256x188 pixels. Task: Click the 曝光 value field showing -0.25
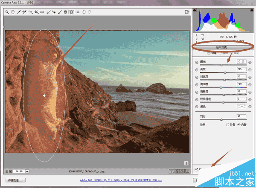pyautogui.click(x=241, y=61)
